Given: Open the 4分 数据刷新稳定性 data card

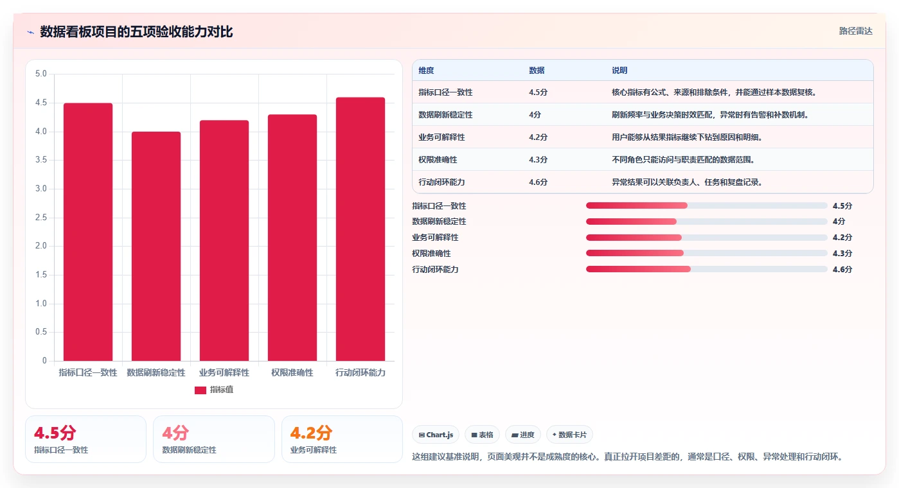Looking at the screenshot, I should coord(213,439).
